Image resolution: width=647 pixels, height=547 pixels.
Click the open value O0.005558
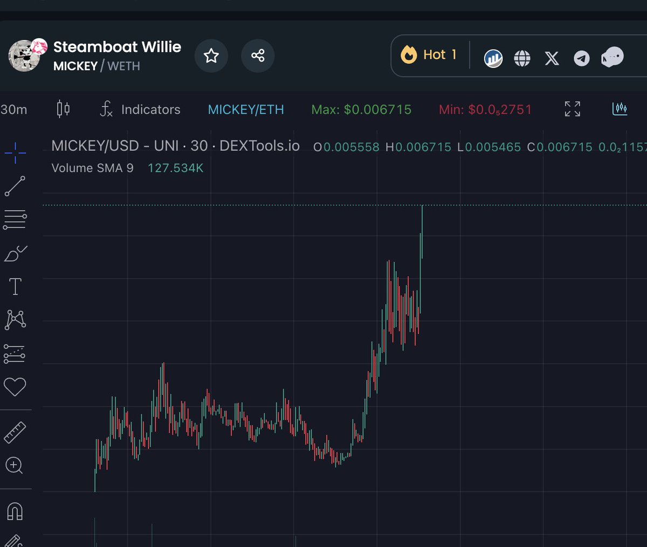pyautogui.click(x=346, y=147)
